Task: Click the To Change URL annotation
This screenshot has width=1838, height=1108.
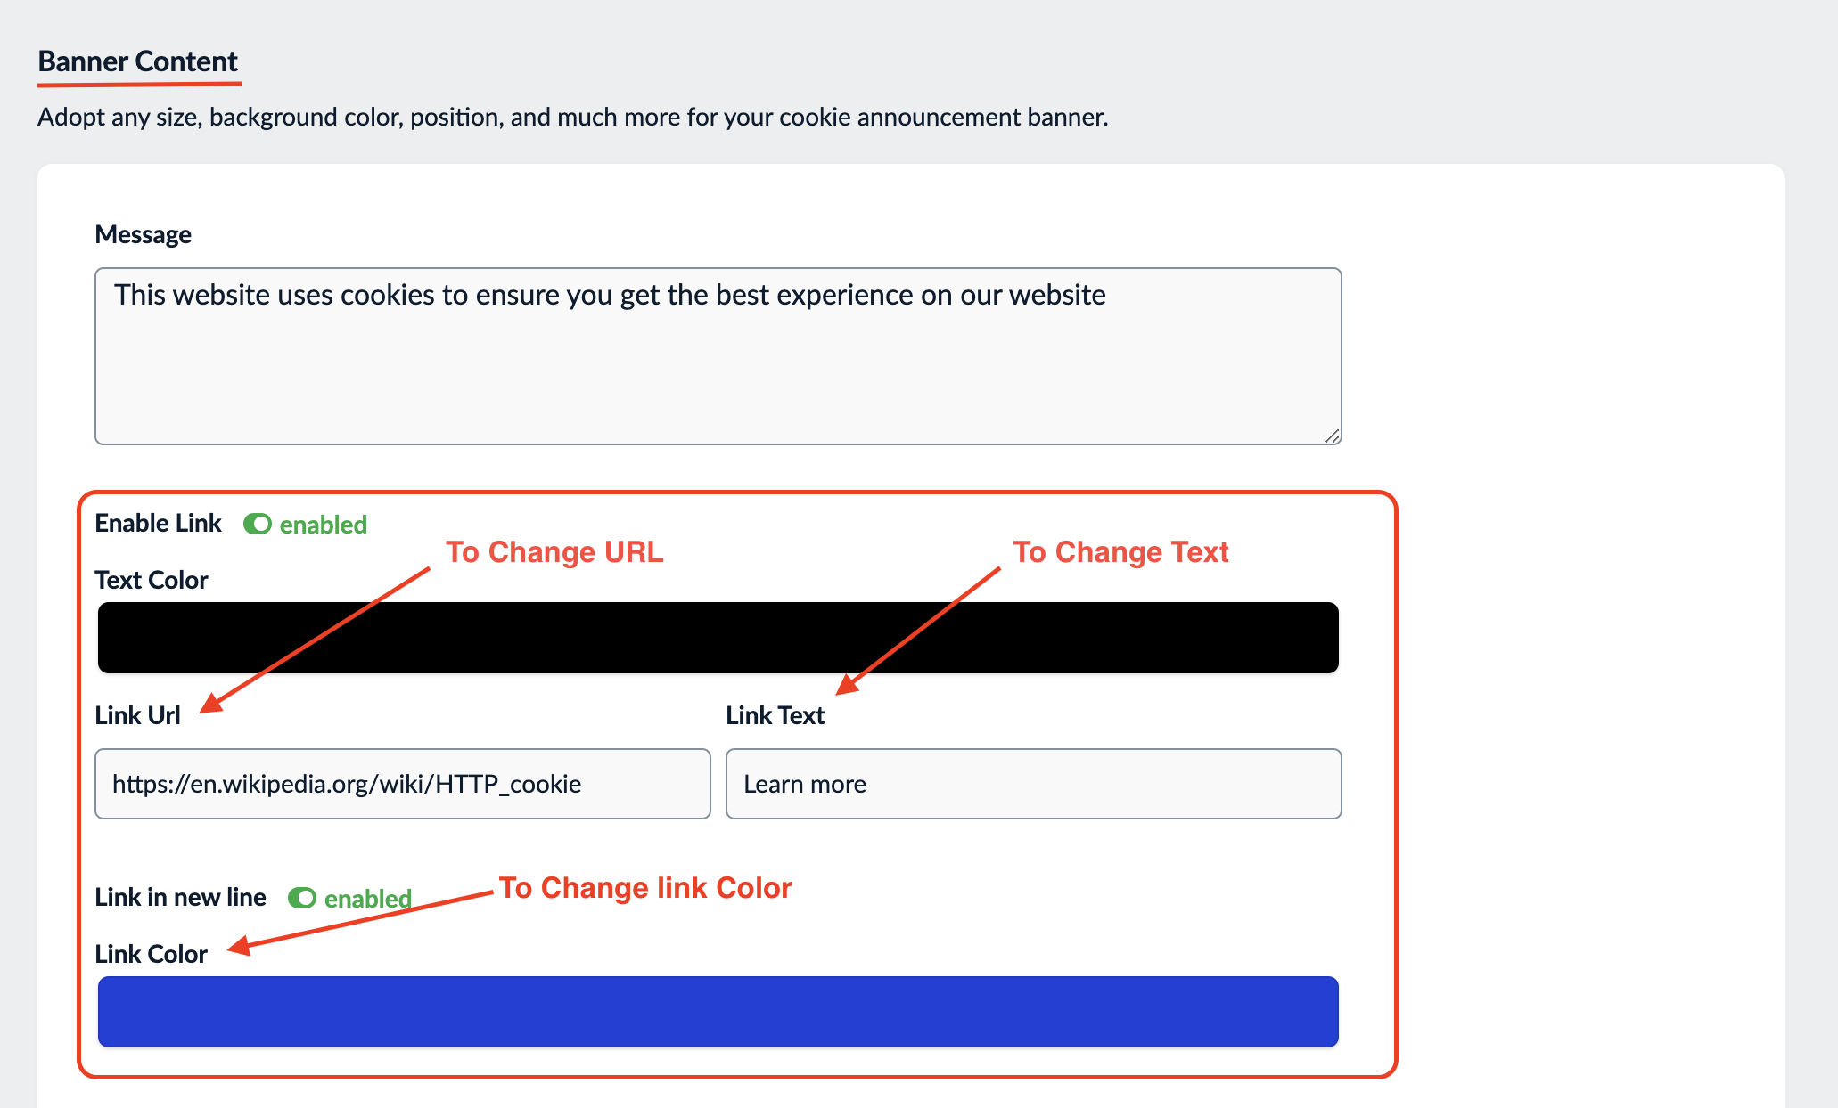Action: (554, 552)
